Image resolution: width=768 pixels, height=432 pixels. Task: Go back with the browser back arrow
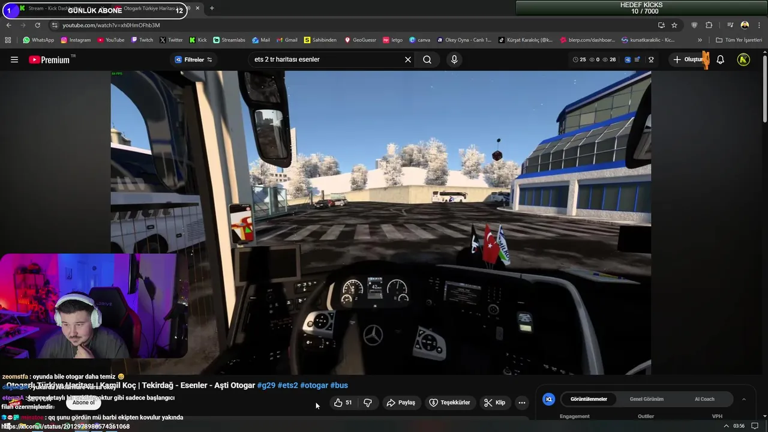(x=8, y=25)
